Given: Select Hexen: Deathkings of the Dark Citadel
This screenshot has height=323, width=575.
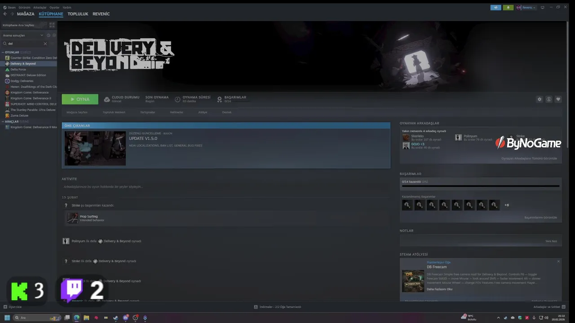Looking at the screenshot, I should (x=29, y=87).
